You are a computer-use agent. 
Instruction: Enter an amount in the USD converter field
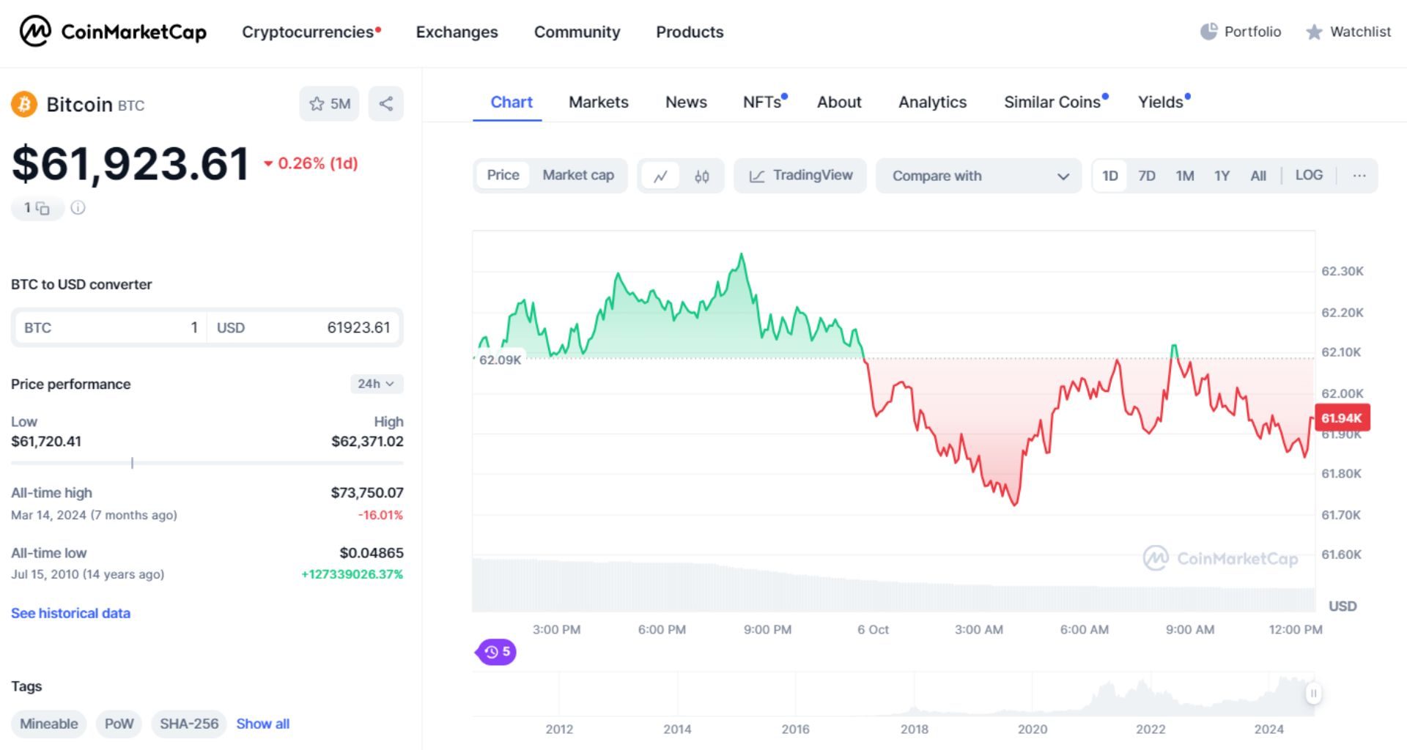click(337, 327)
